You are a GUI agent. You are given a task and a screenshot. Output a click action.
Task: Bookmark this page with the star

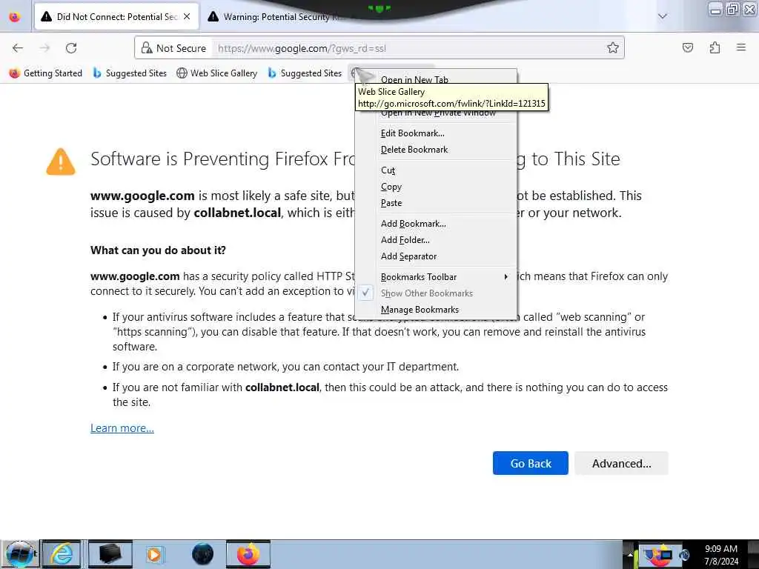click(x=613, y=47)
